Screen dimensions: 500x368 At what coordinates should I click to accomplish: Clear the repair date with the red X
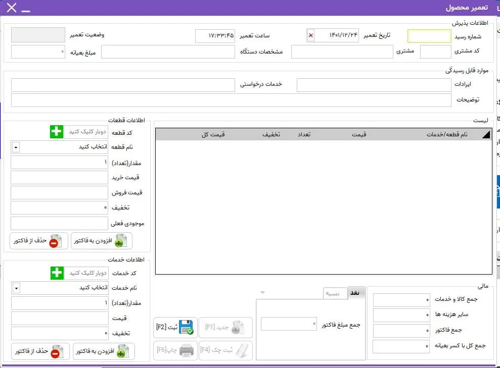click(x=311, y=35)
